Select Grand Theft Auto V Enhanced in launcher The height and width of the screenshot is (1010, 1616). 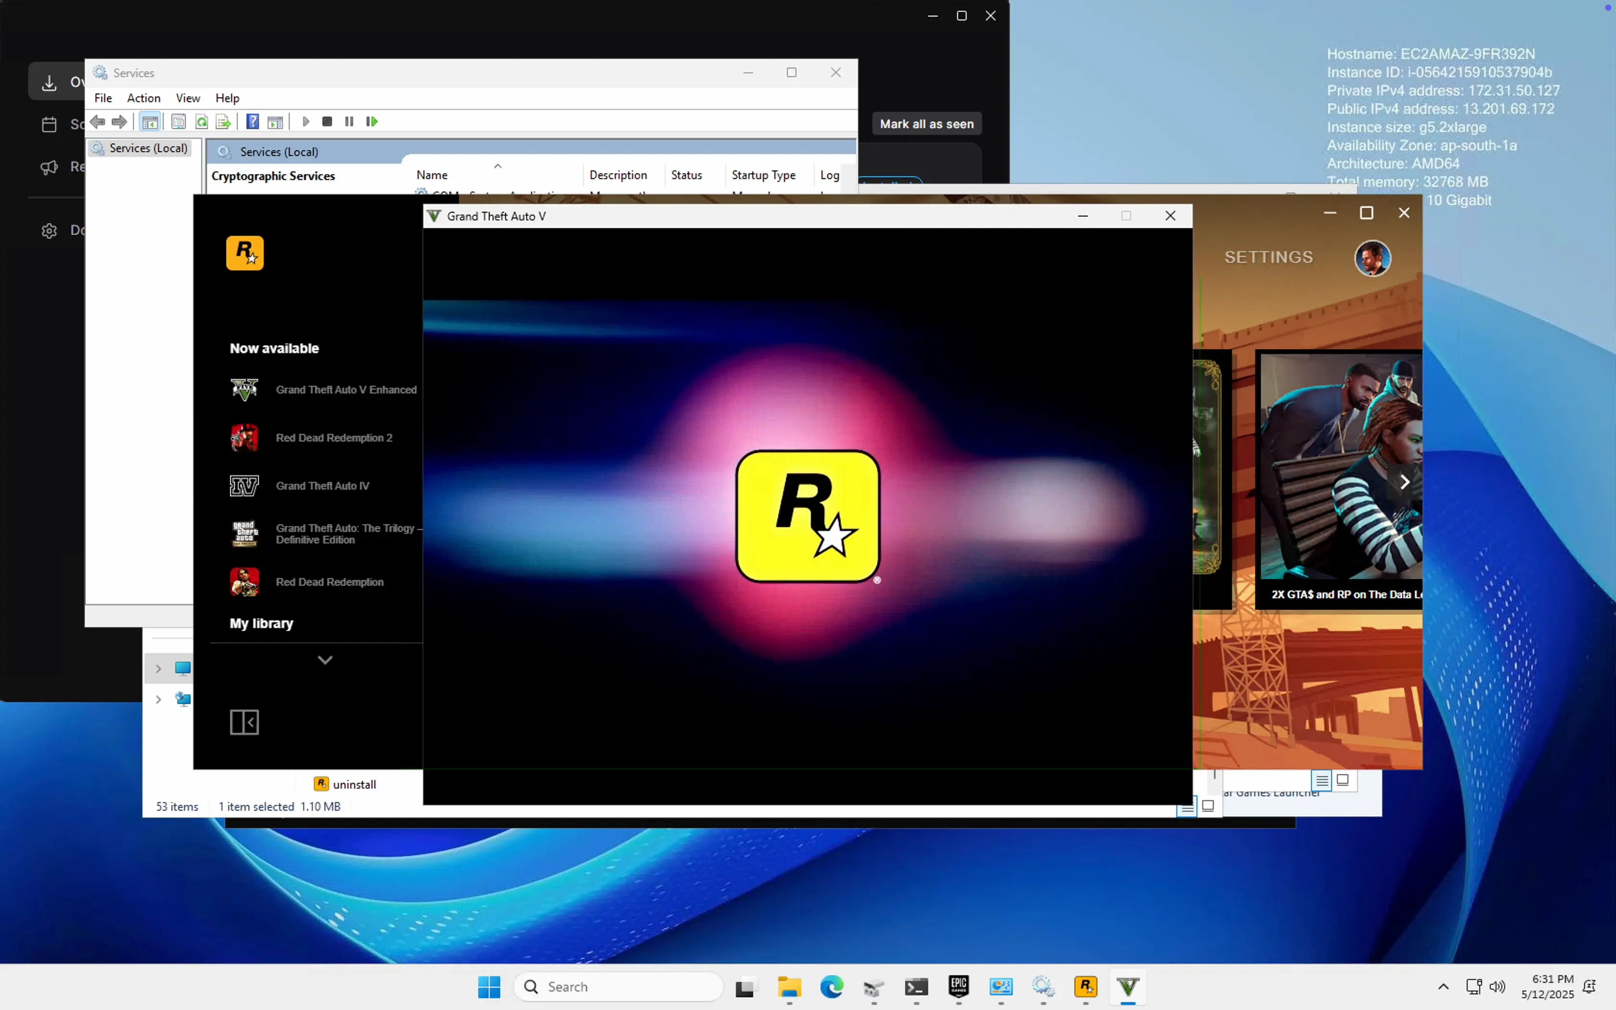tap(346, 390)
